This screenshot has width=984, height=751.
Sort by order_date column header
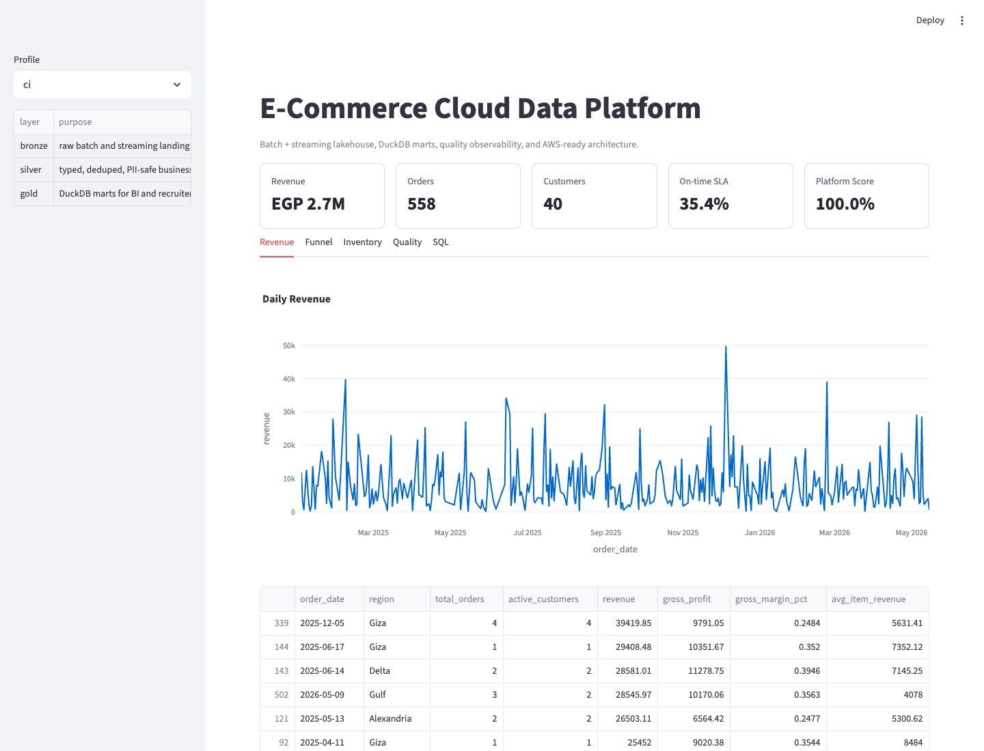click(x=329, y=599)
